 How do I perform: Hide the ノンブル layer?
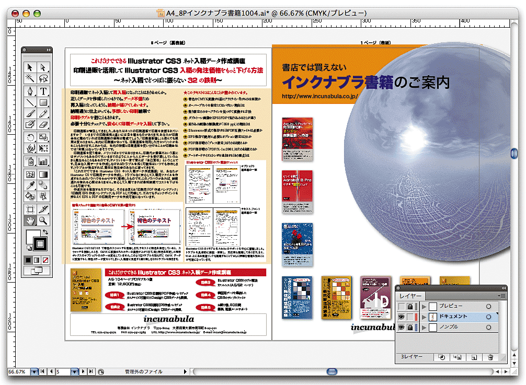[401, 327]
